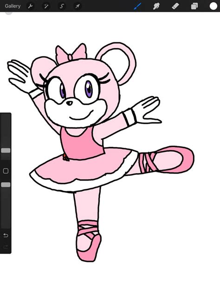
Task: Open the Layers panel
Action: pos(194,6)
